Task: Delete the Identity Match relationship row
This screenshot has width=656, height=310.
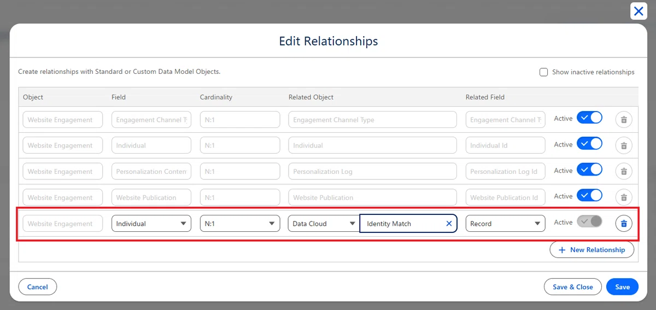Action: pyautogui.click(x=624, y=223)
